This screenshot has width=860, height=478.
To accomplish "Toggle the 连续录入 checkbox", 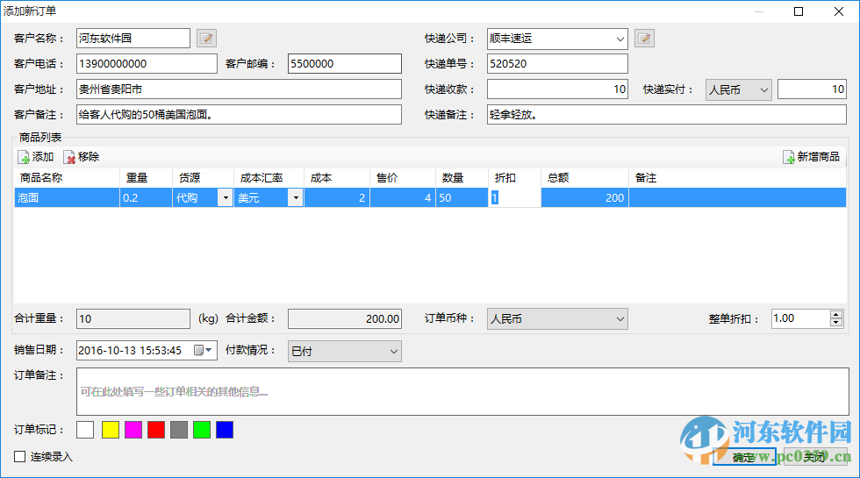I will pyautogui.click(x=19, y=457).
